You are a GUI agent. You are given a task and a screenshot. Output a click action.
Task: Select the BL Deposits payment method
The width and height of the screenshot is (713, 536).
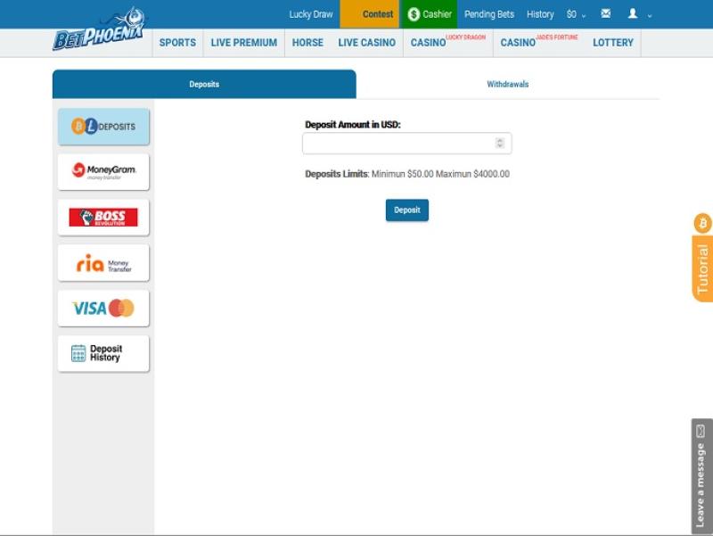(103, 127)
